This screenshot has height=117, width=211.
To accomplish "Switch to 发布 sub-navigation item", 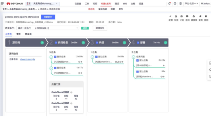I will click(x=121, y=9).
